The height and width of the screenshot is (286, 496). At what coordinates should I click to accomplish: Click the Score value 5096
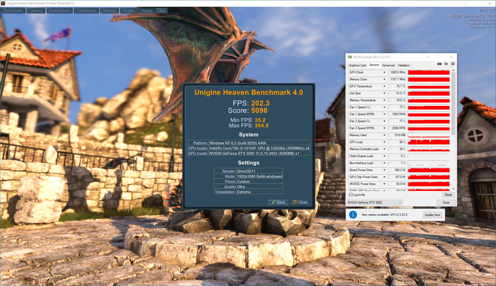(259, 111)
